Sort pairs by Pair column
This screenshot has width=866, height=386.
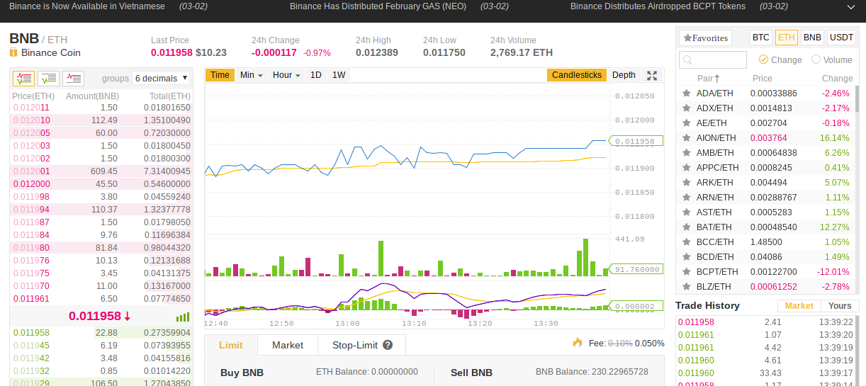click(x=708, y=79)
